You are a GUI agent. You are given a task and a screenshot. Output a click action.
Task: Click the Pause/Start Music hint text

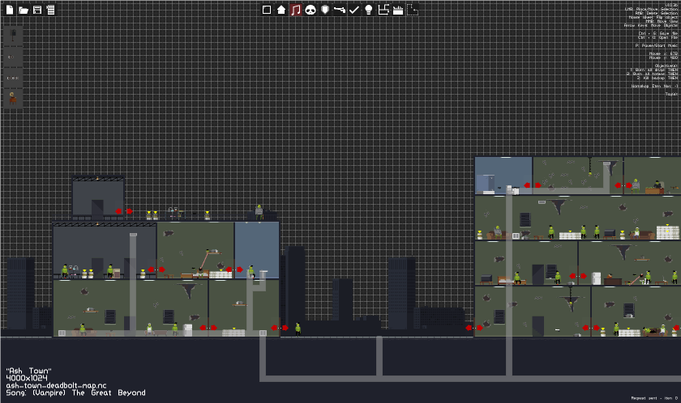click(x=656, y=45)
